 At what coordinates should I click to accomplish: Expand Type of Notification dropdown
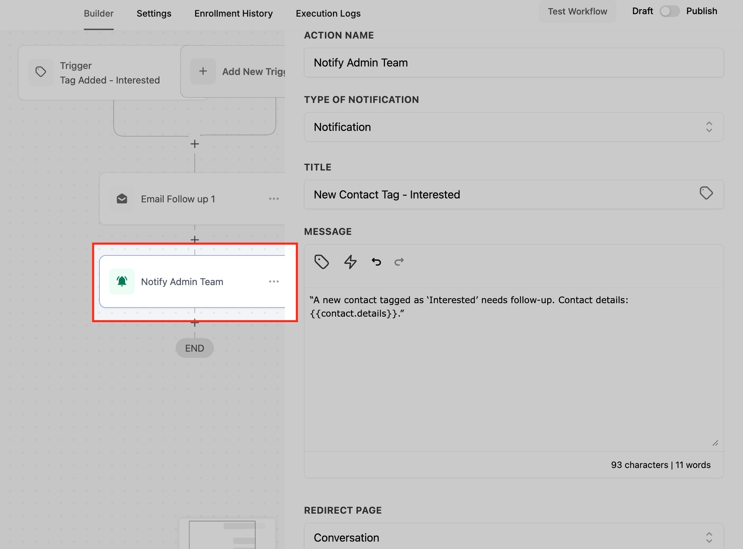tap(513, 127)
